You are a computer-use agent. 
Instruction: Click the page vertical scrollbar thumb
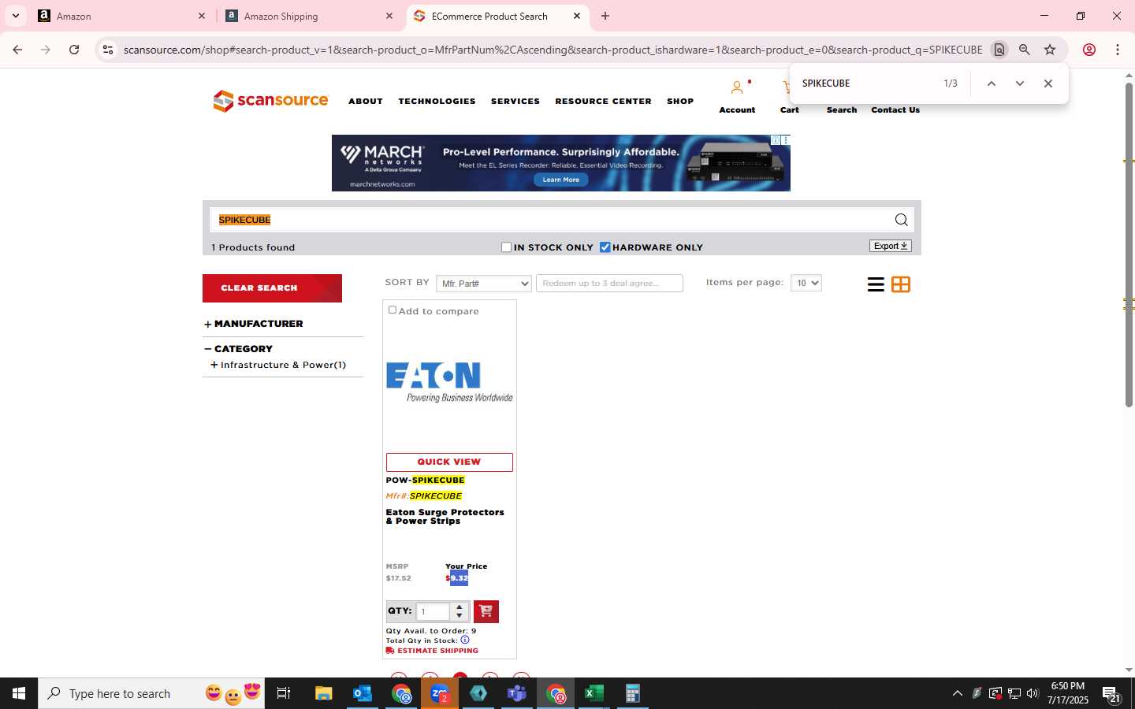(x=1129, y=245)
